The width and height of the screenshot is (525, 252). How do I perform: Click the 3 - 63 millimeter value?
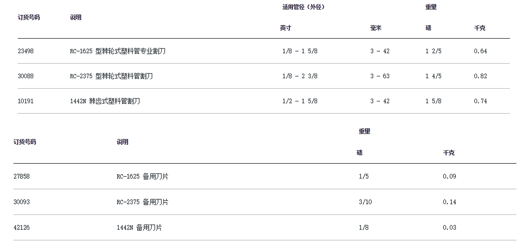point(380,76)
